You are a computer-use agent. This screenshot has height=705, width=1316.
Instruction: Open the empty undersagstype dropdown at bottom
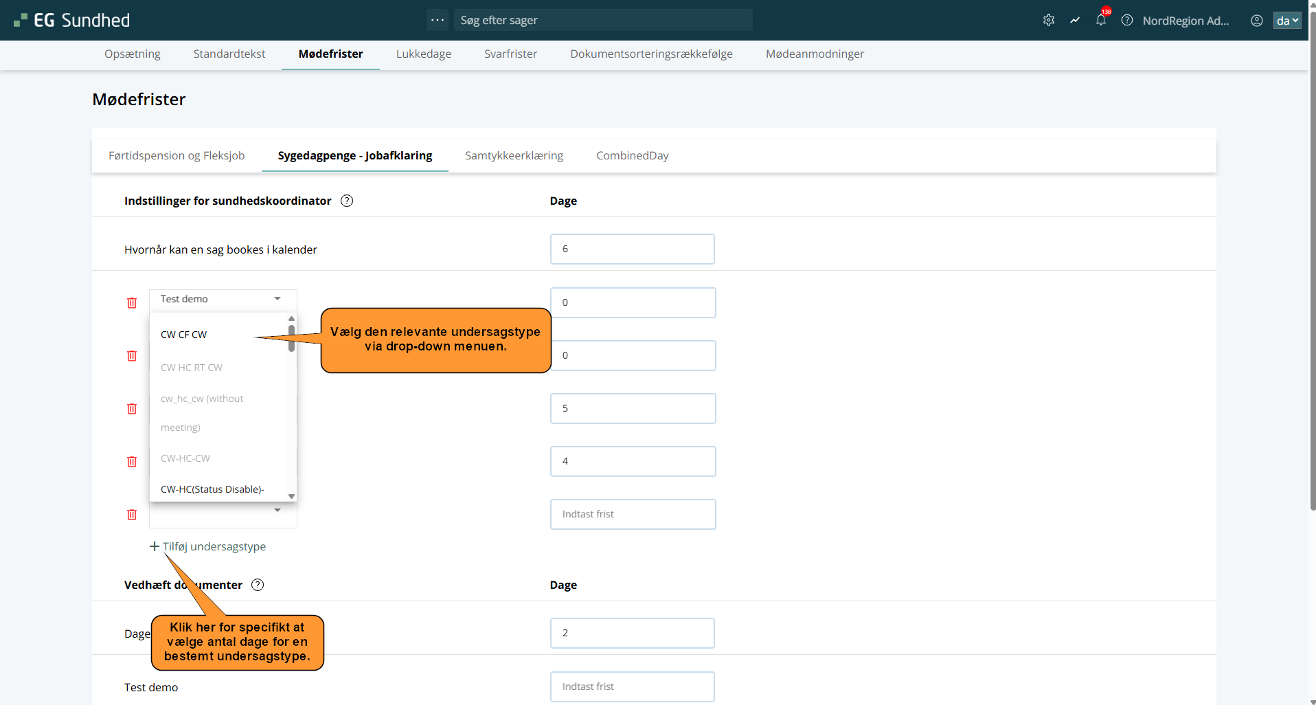click(x=223, y=514)
